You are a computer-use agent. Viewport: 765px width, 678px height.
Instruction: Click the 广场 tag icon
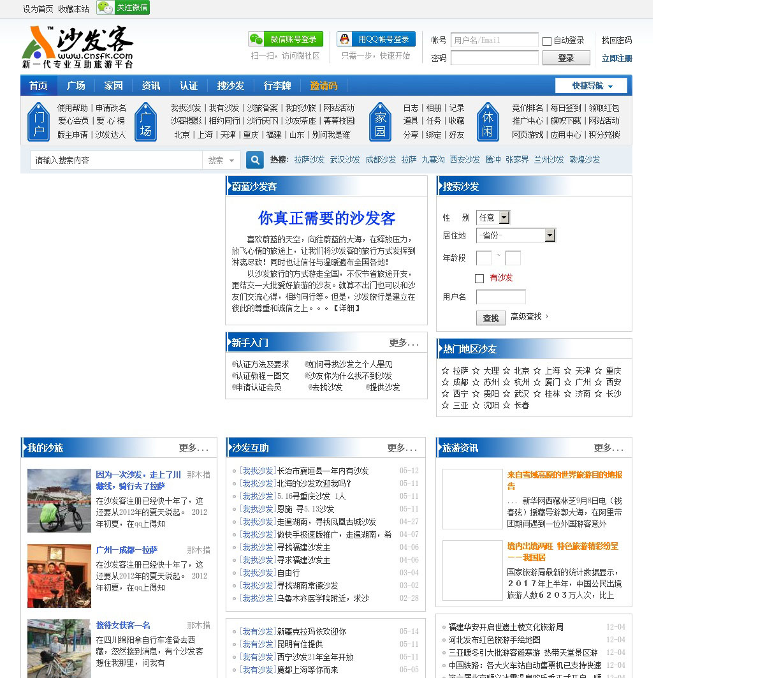[146, 122]
